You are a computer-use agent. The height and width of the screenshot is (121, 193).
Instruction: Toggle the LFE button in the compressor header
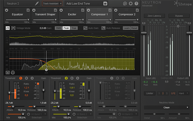point(8,28)
